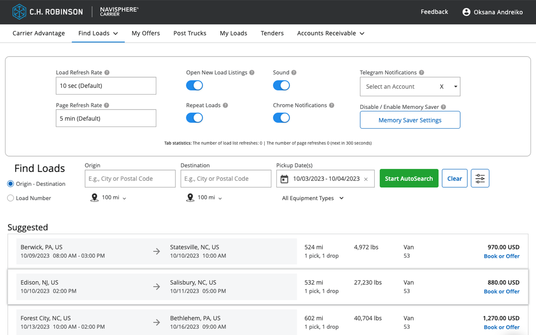
Task: Toggle the Open New Load Listings switch
Action: click(x=194, y=85)
